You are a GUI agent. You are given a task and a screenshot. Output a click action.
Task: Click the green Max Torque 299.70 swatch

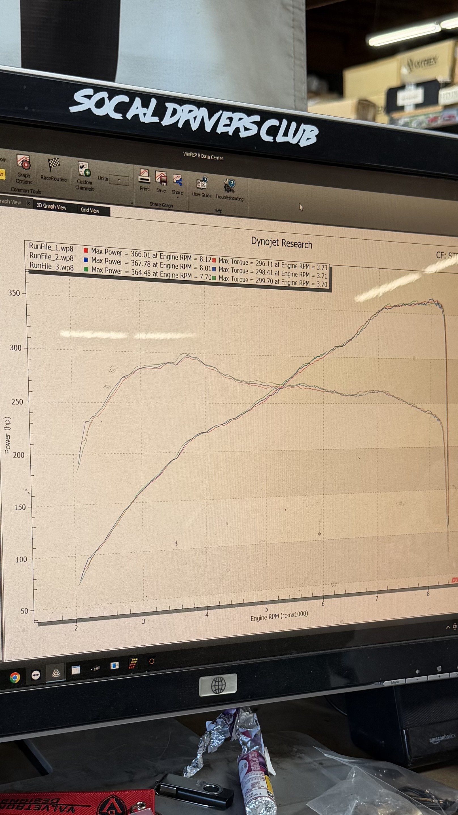214,278
